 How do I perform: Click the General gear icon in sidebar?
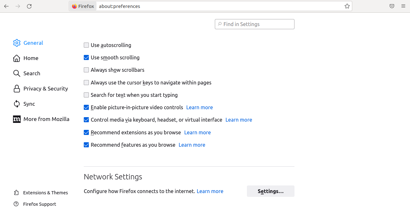(17, 43)
